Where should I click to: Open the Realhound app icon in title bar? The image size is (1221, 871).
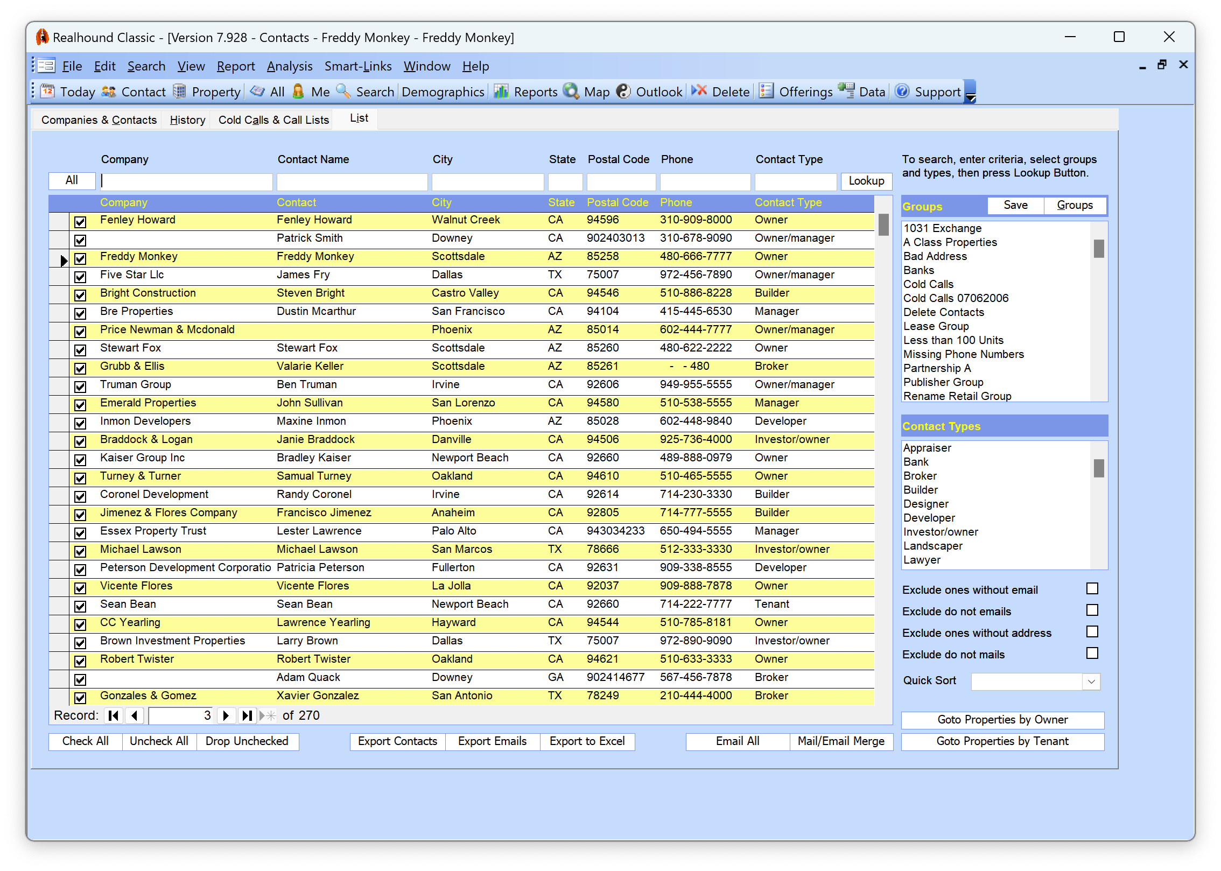(x=42, y=37)
